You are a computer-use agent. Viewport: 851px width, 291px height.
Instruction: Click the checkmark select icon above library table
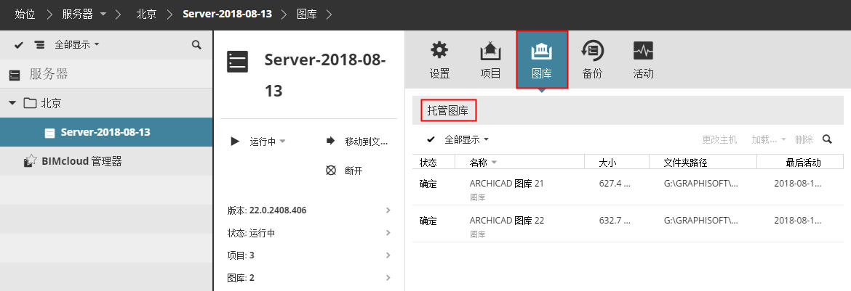click(431, 139)
